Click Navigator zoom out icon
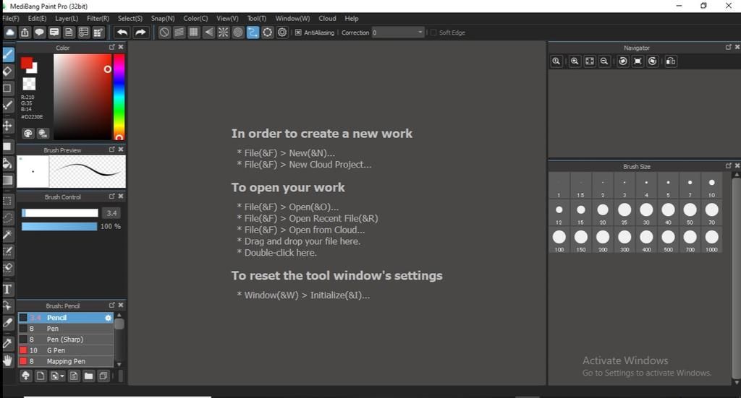Screen dimensions: 741x398 pyautogui.click(x=604, y=61)
